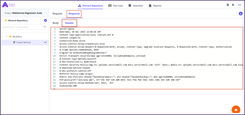245x115 pixels.
Task: Collapse the Wrokflow folder chevron
Action: [7, 36]
